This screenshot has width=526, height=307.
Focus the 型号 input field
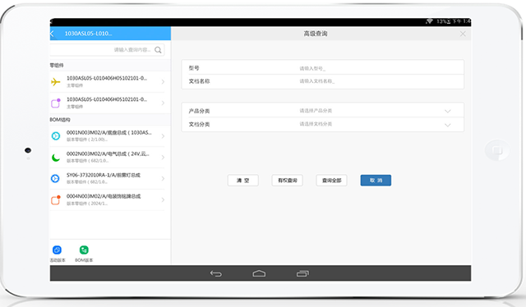point(323,68)
